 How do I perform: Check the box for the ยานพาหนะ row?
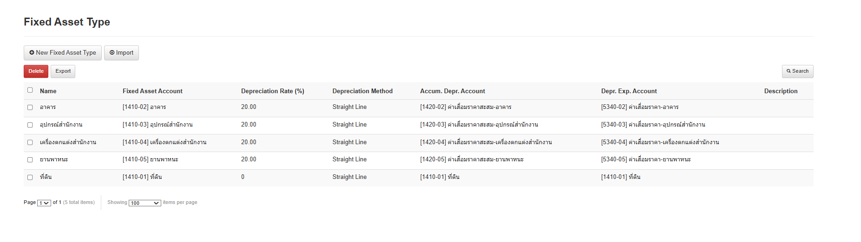point(30,160)
